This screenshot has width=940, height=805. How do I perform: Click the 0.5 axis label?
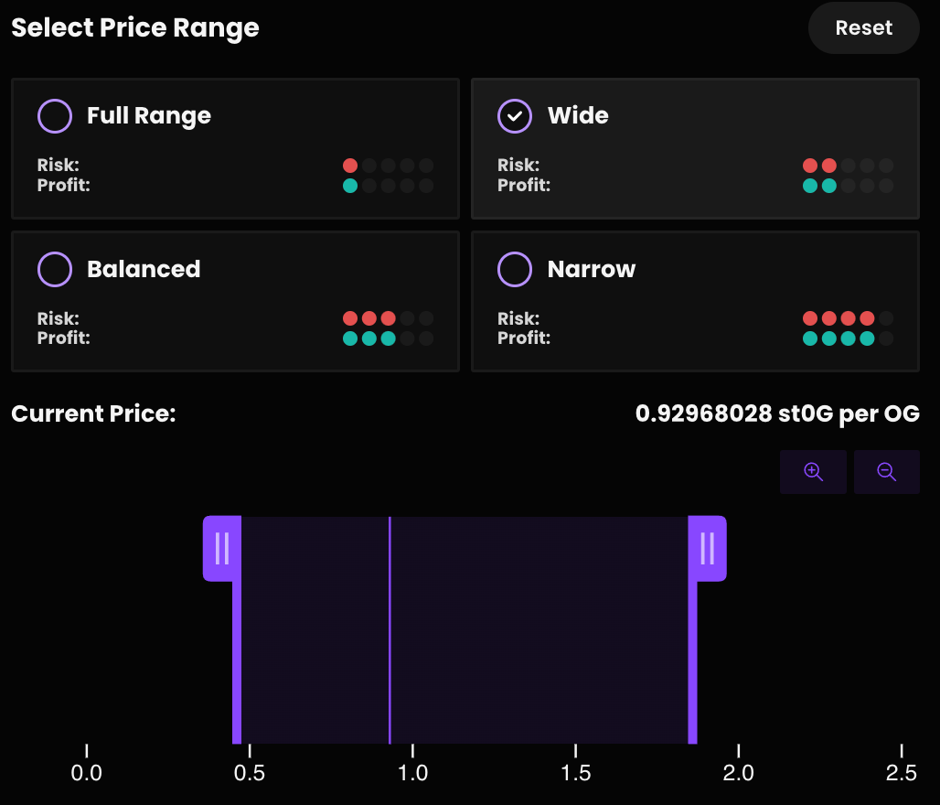pyautogui.click(x=250, y=773)
